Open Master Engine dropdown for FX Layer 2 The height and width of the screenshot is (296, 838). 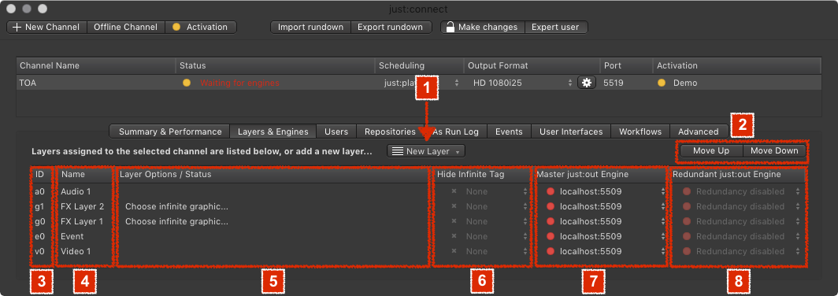coord(606,206)
